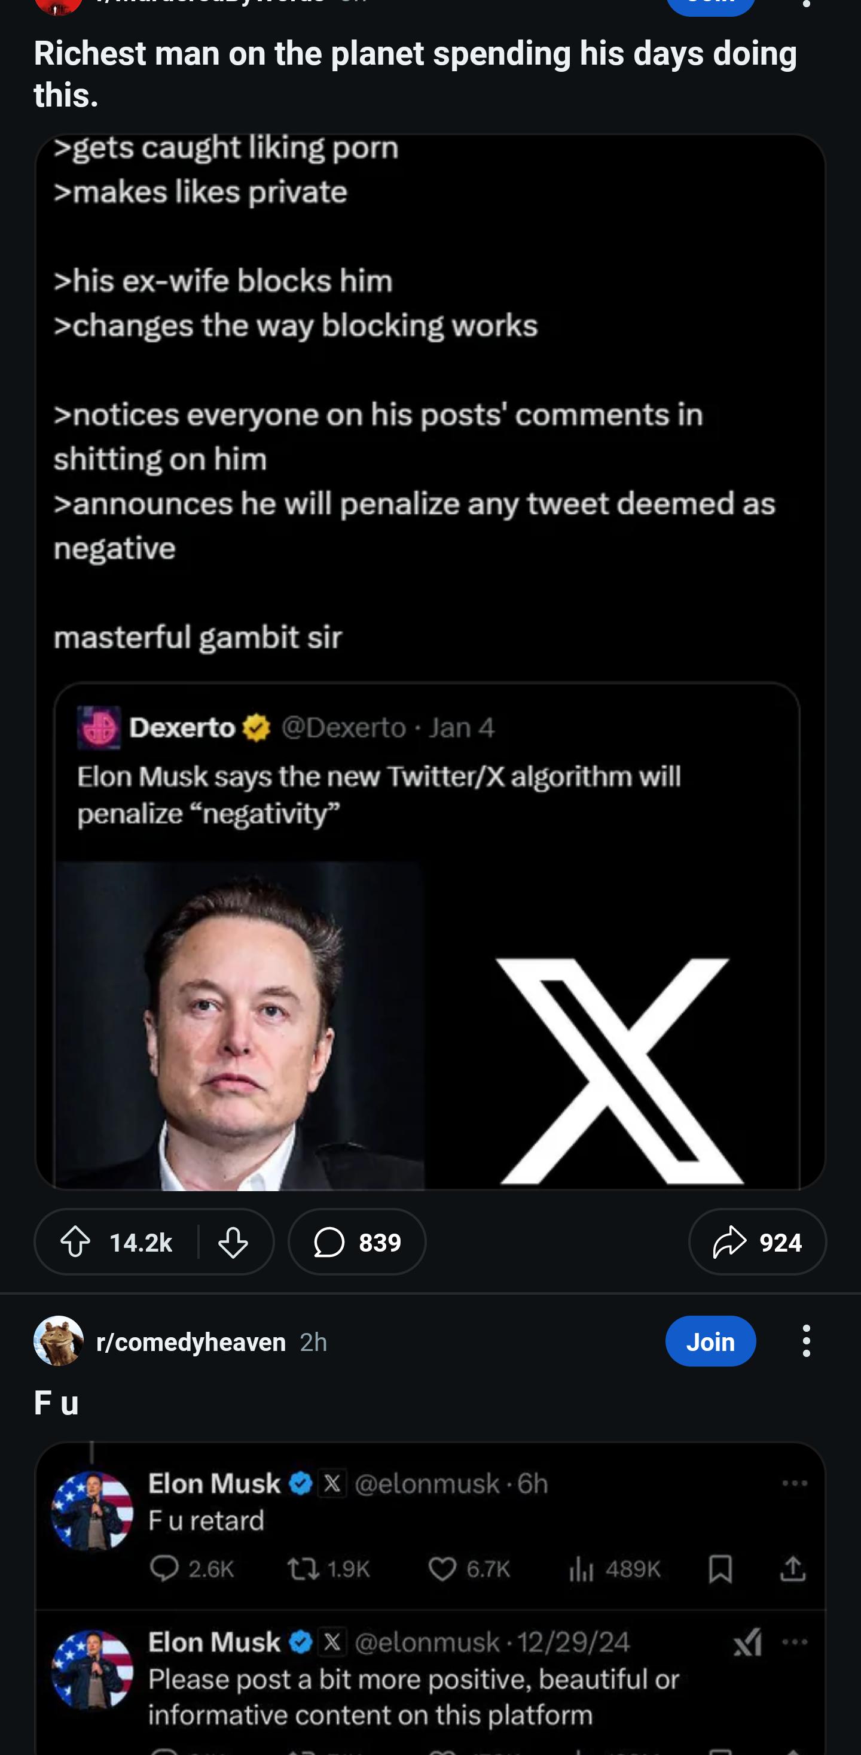Upvote the richest man post
The height and width of the screenshot is (1755, 861).
click(75, 1242)
